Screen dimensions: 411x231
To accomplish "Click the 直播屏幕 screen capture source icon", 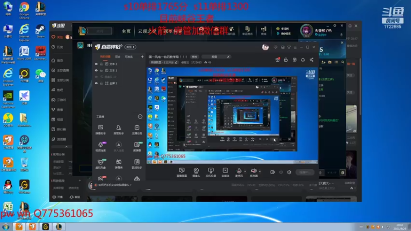I will 182,170.
